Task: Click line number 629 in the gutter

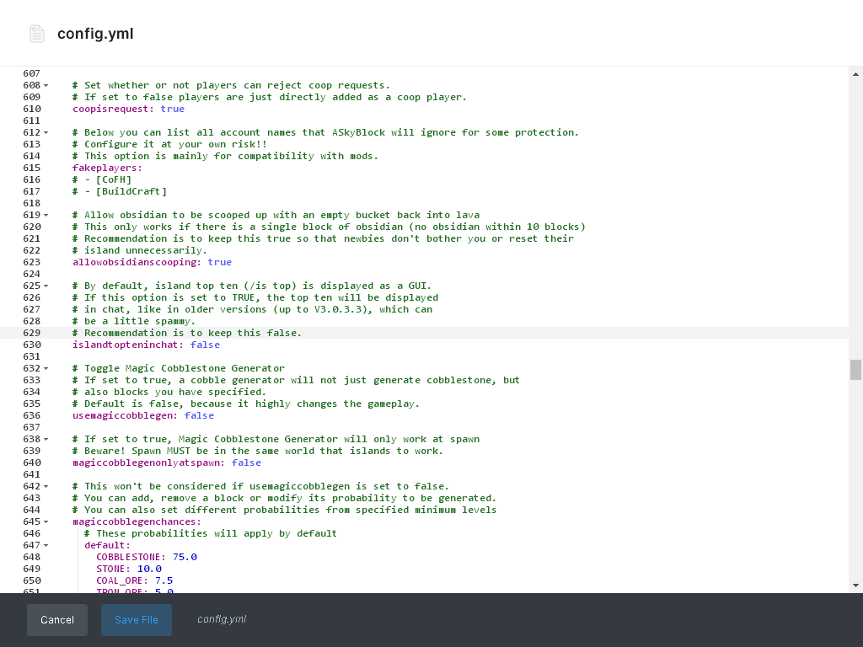Action: click(32, 334)
